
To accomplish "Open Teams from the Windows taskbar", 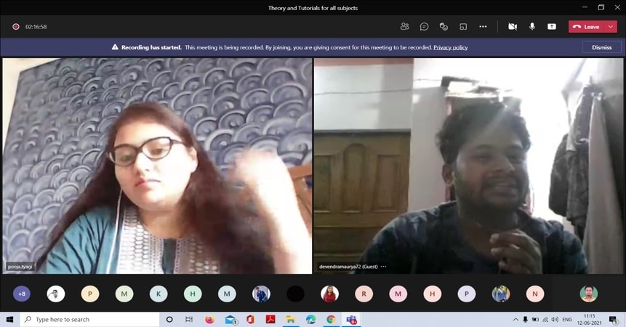I will pyautogui.click(x=351, y=319).
